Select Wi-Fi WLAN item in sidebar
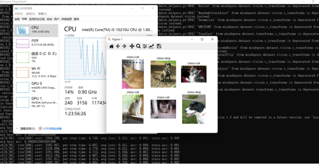Image resolution: width=319 pixels, height=164 pixels. (36, 72)
